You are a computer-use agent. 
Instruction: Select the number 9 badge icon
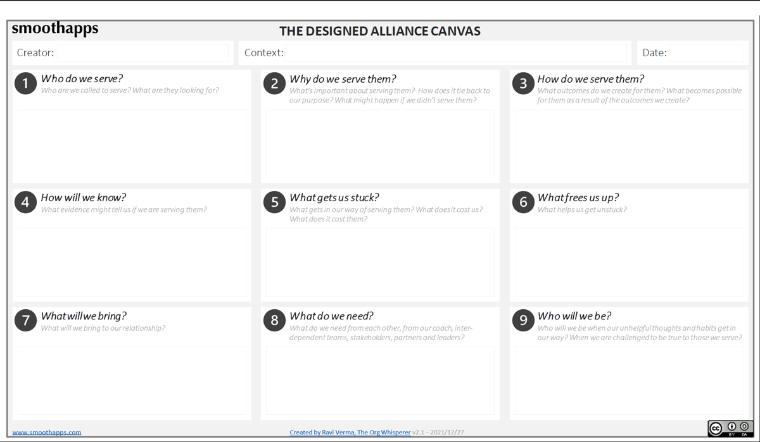tap(522, 320)
